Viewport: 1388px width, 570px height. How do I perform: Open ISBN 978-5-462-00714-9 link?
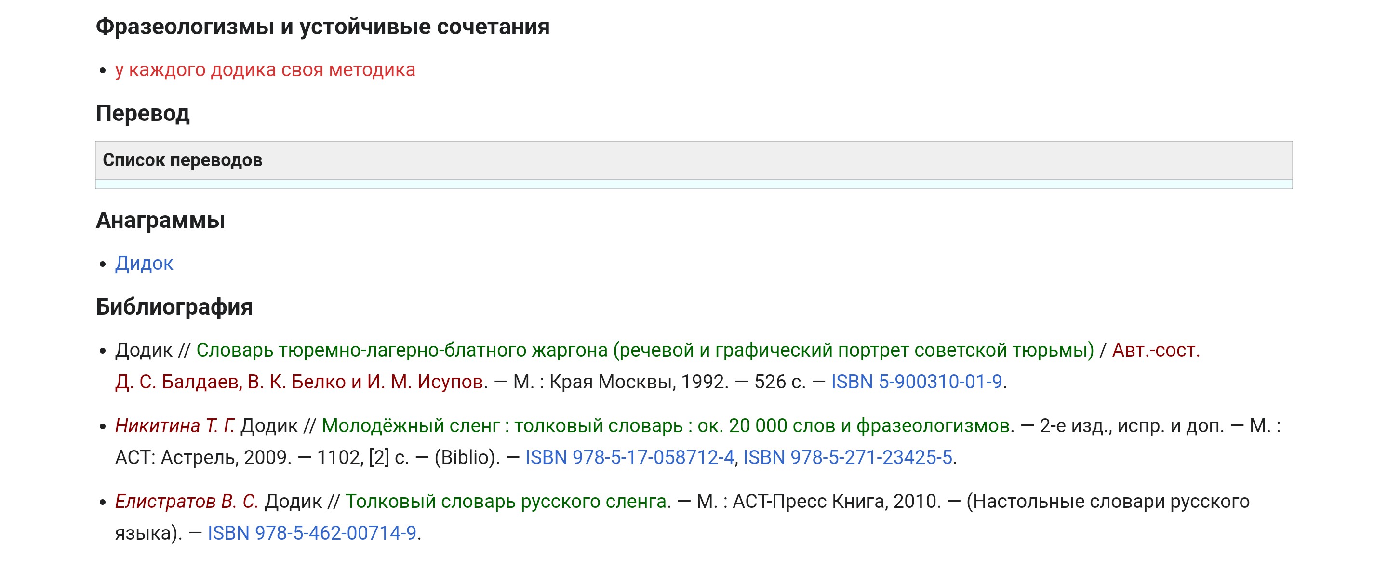(x=312, y=533)
